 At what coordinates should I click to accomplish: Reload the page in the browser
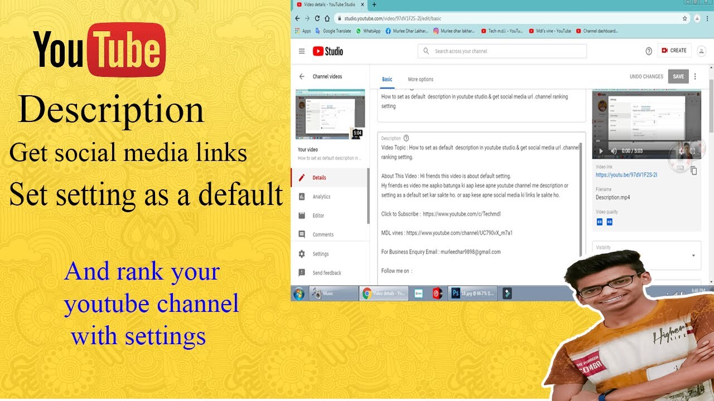[x=317, y=18]
